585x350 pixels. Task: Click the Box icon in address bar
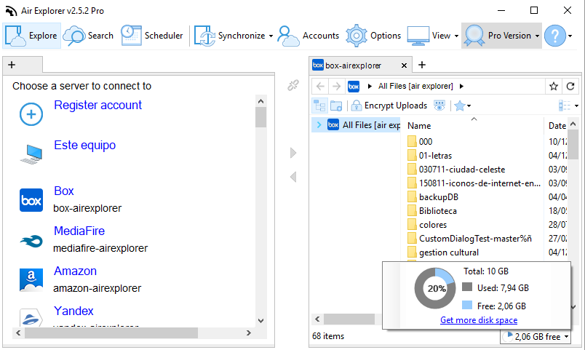(354, 86)
